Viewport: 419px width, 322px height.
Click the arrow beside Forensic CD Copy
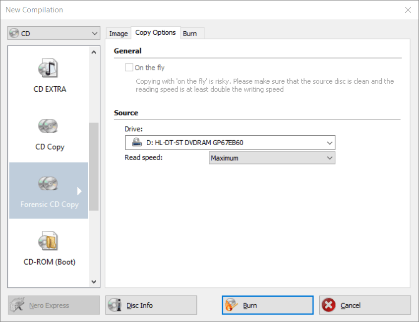79,191
